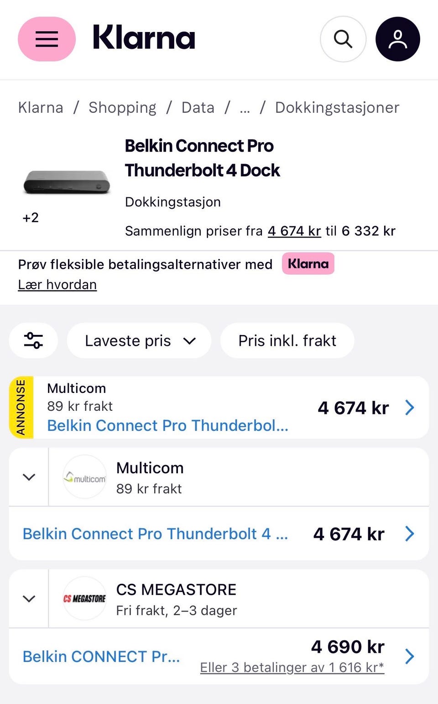Go to Shopping in the breadcrumb
The width and height of the screenshot is (438, 704).
pos(122,107)
